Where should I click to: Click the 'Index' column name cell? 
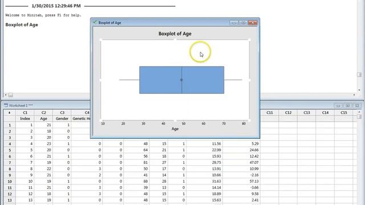[25, 118]
